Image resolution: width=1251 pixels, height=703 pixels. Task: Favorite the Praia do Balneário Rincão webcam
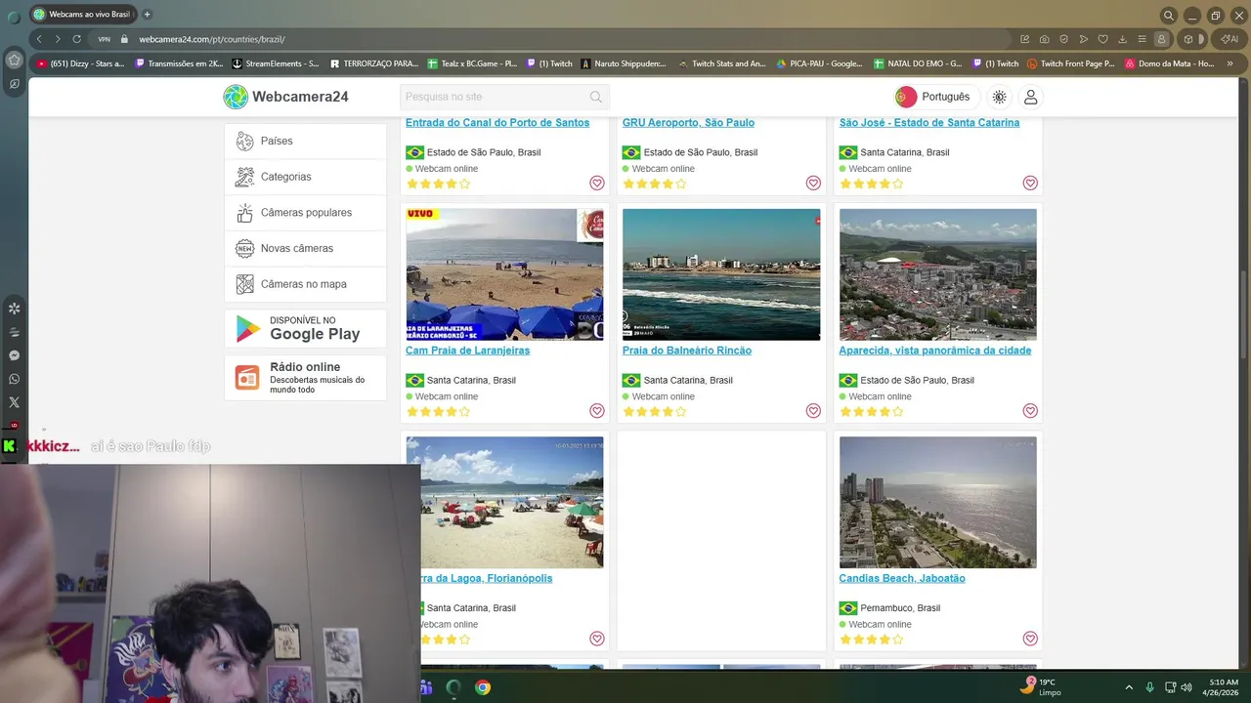point(813,411)
